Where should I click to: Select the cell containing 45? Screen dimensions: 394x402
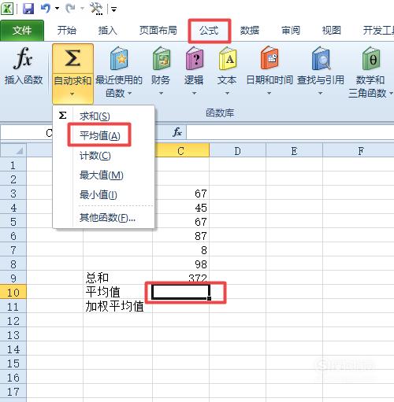(x=181, y=208)
